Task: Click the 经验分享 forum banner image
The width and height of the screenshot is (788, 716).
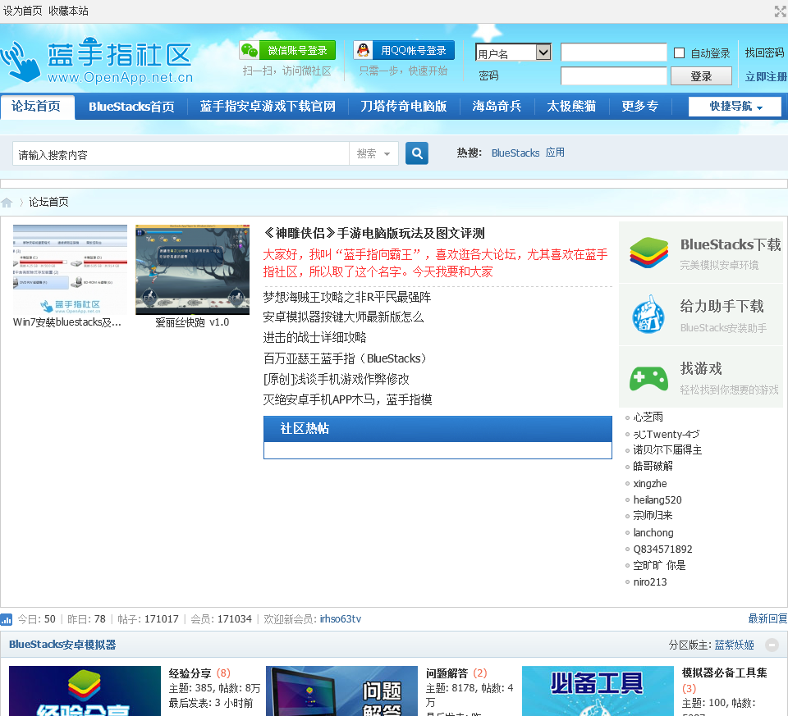Action: coord(85,691)
